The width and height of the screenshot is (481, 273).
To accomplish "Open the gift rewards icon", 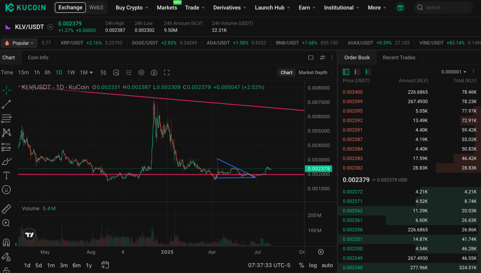I will tap(400, 8).
